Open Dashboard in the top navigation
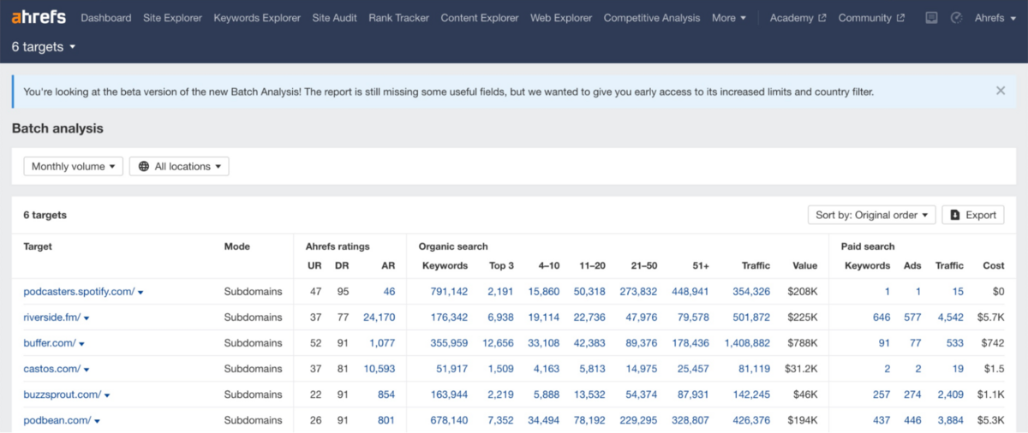 point(106,18)
